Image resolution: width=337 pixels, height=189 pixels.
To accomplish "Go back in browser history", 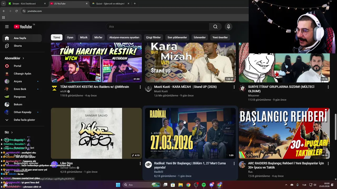I will click(x=4, y=11).
